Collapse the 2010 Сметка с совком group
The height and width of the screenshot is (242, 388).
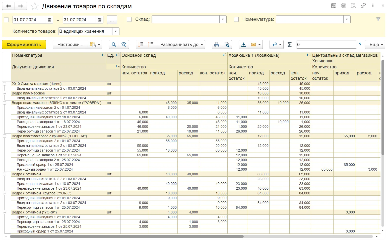click(x=5, y=84)
